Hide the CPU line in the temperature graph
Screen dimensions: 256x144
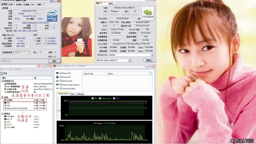(92, 98)
